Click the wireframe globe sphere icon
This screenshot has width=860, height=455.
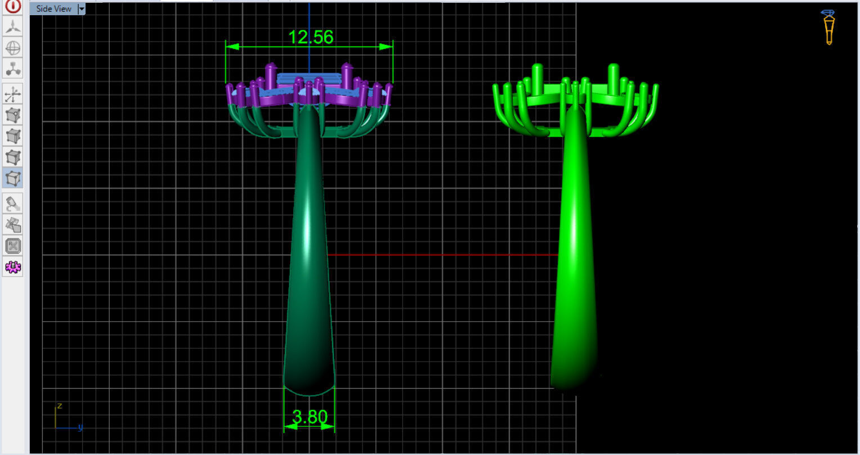(13, 48)
